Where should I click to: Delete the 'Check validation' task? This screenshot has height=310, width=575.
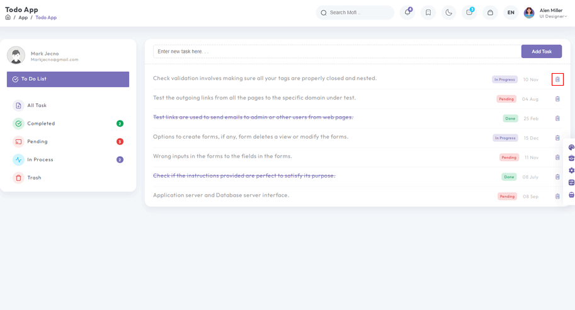(557, 79)
